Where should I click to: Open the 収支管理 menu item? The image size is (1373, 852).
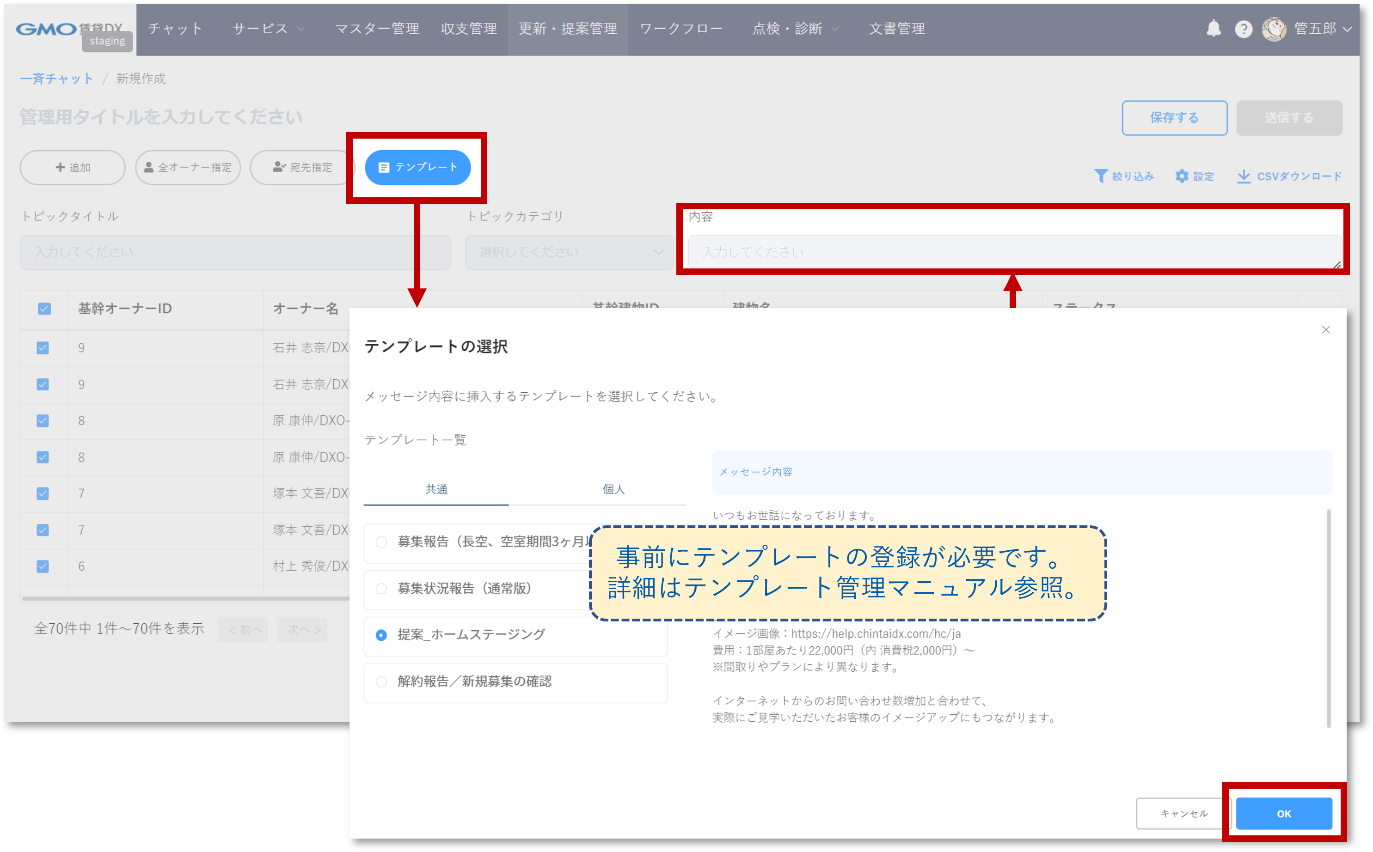[468, 29]
